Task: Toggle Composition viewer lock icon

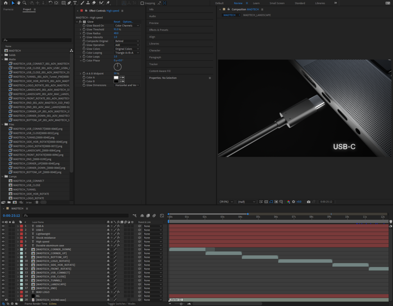Action: [x=228, y=9]
